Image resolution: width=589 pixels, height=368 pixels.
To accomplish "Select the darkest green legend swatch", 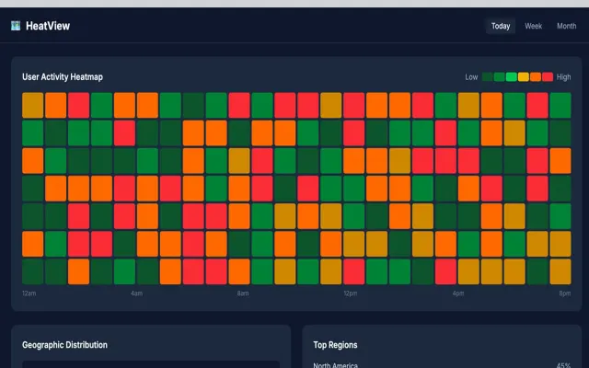I will pos(487,77).
